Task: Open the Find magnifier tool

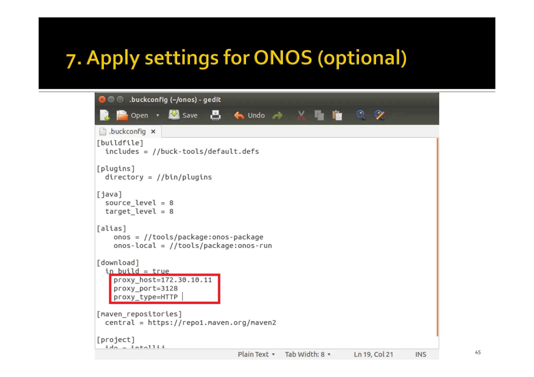Action: click(x=361, y=115)
